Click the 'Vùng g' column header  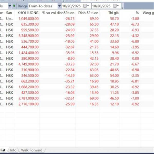point(148,13)
